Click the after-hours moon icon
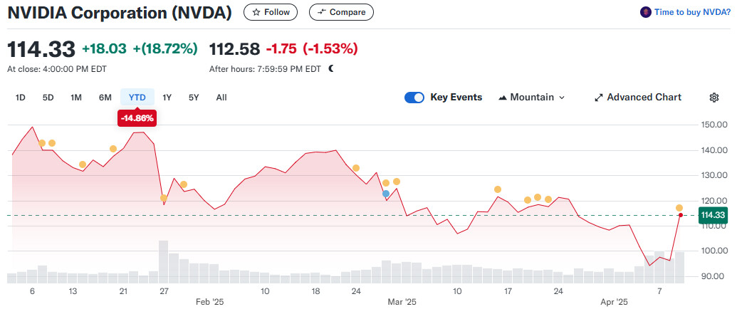The height and width of the screenshot is (314, 737). 331,69
